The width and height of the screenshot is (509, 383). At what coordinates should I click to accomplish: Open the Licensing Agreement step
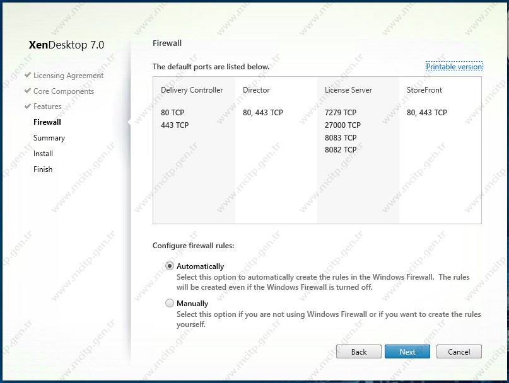tap(68, 76)
